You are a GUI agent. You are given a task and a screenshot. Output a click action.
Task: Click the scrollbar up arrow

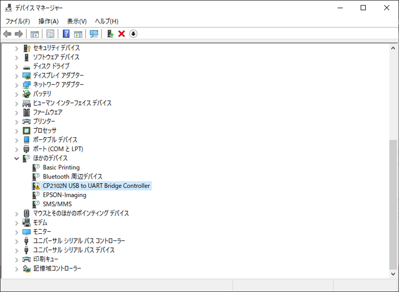pos(393,48)
